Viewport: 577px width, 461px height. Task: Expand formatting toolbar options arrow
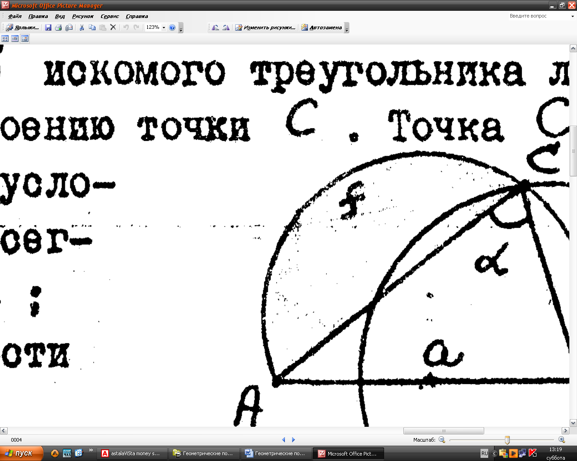pyautogui.click(x=347, y=28)
